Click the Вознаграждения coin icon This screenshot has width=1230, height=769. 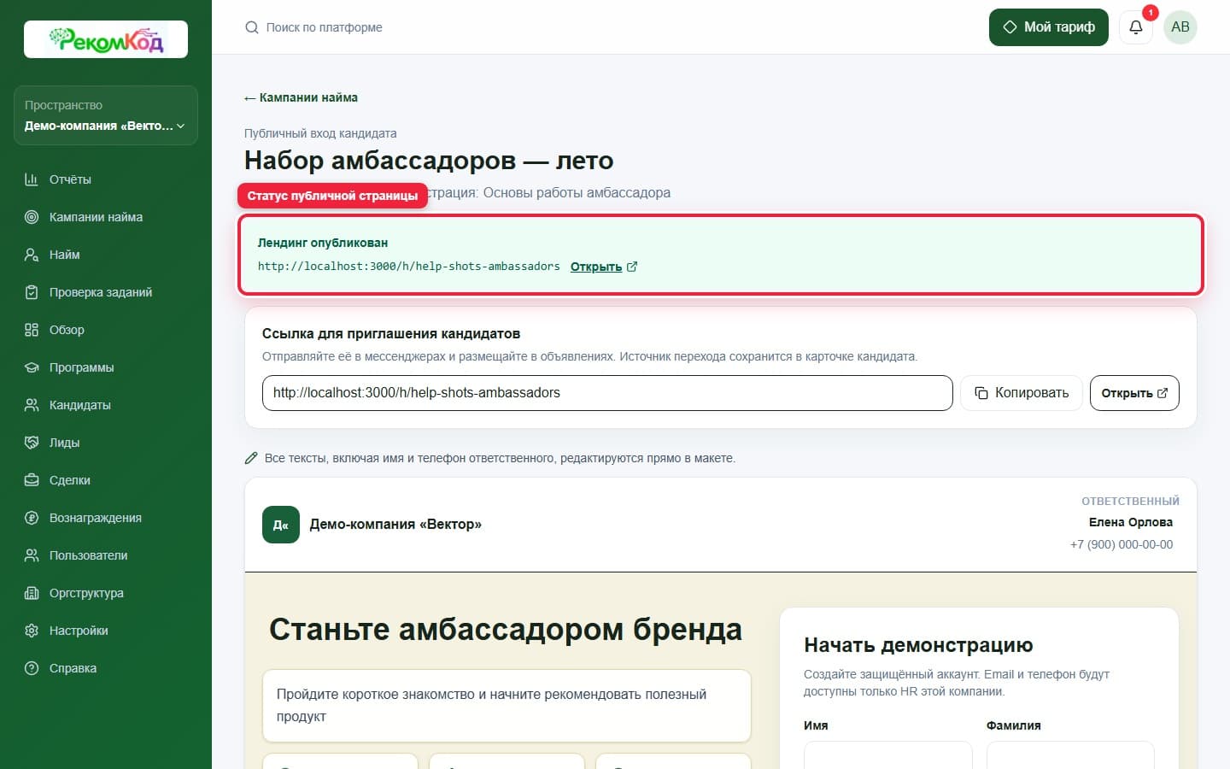32,518
